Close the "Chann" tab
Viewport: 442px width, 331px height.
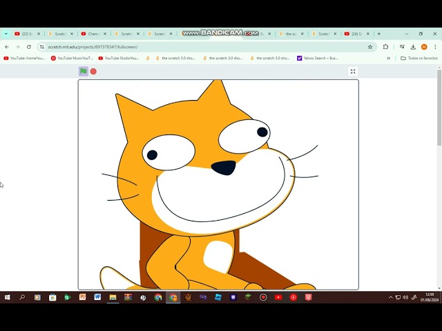[105, 34]
